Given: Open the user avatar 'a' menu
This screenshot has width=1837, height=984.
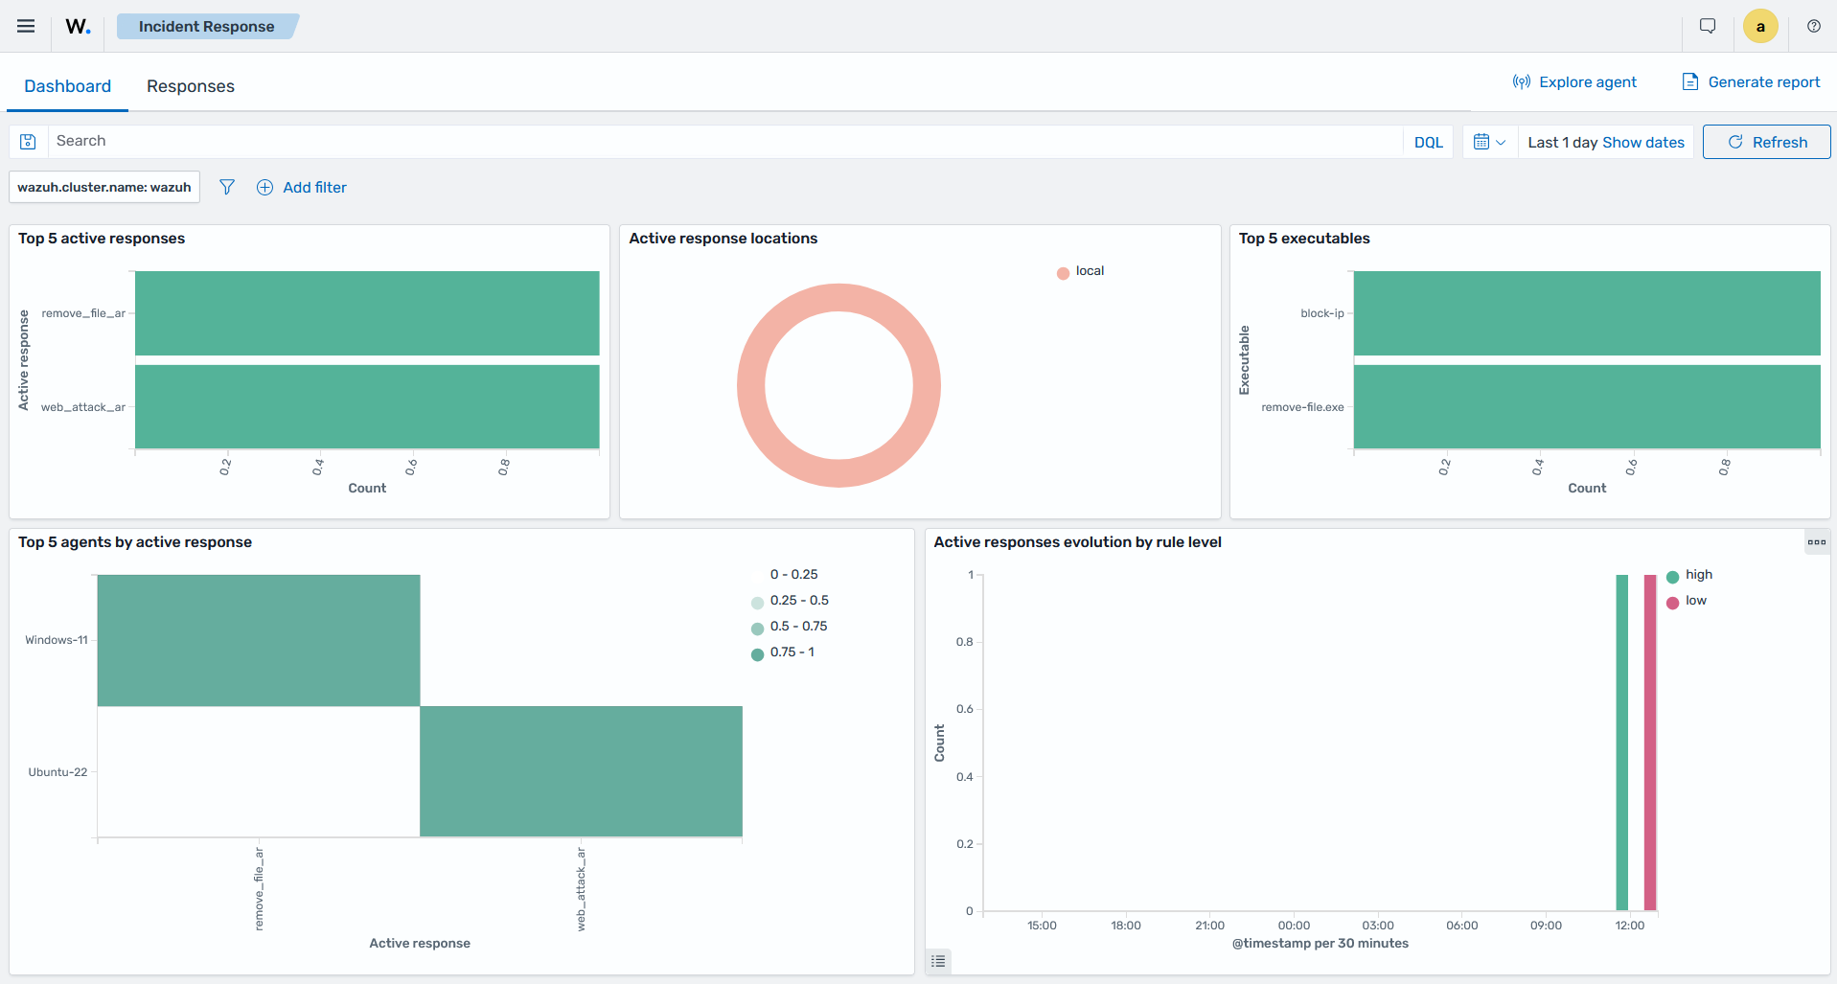Looking at the screenshot, I should pos(1760,26).
